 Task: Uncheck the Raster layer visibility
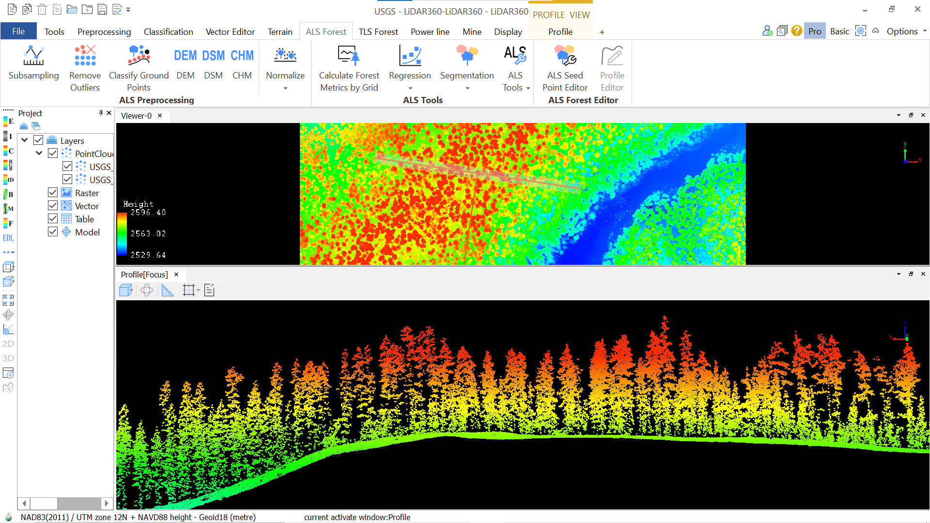(52, 192)
